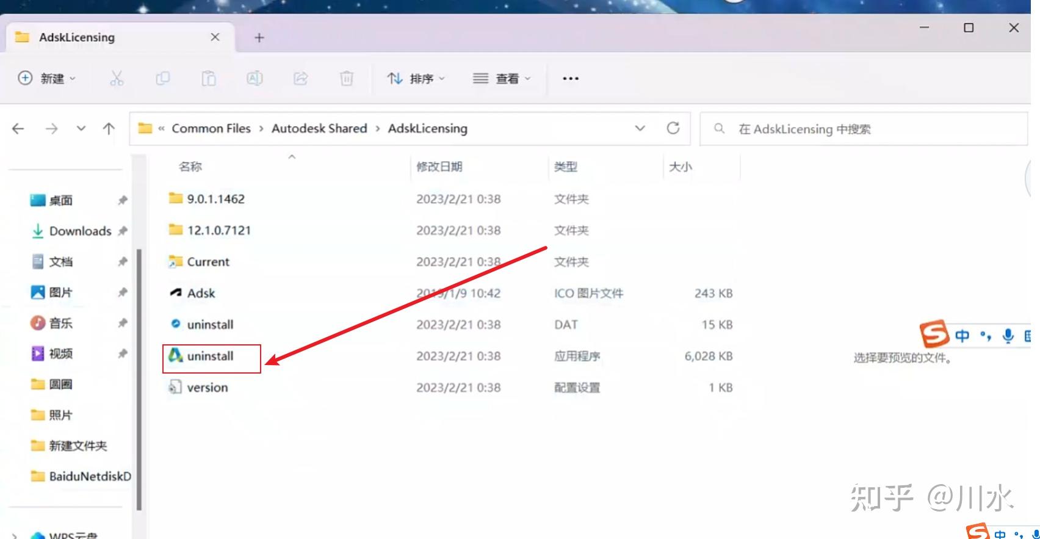Click the Delete trash icon

coord(346,78)
